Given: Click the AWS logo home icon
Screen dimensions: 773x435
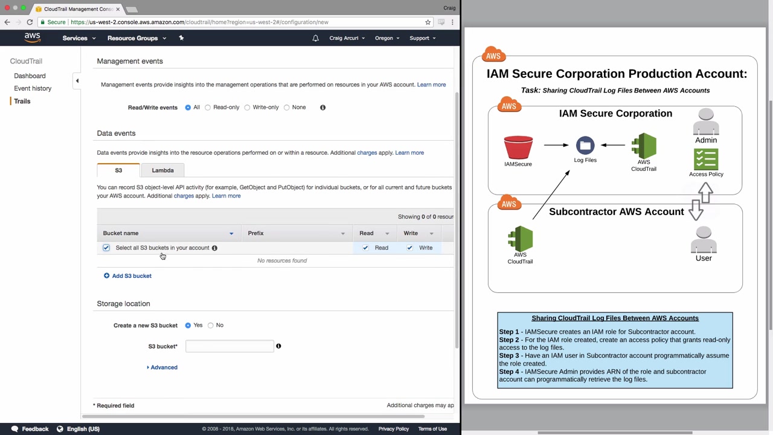Looking at the screenshot, I should [x=33, y=37].
